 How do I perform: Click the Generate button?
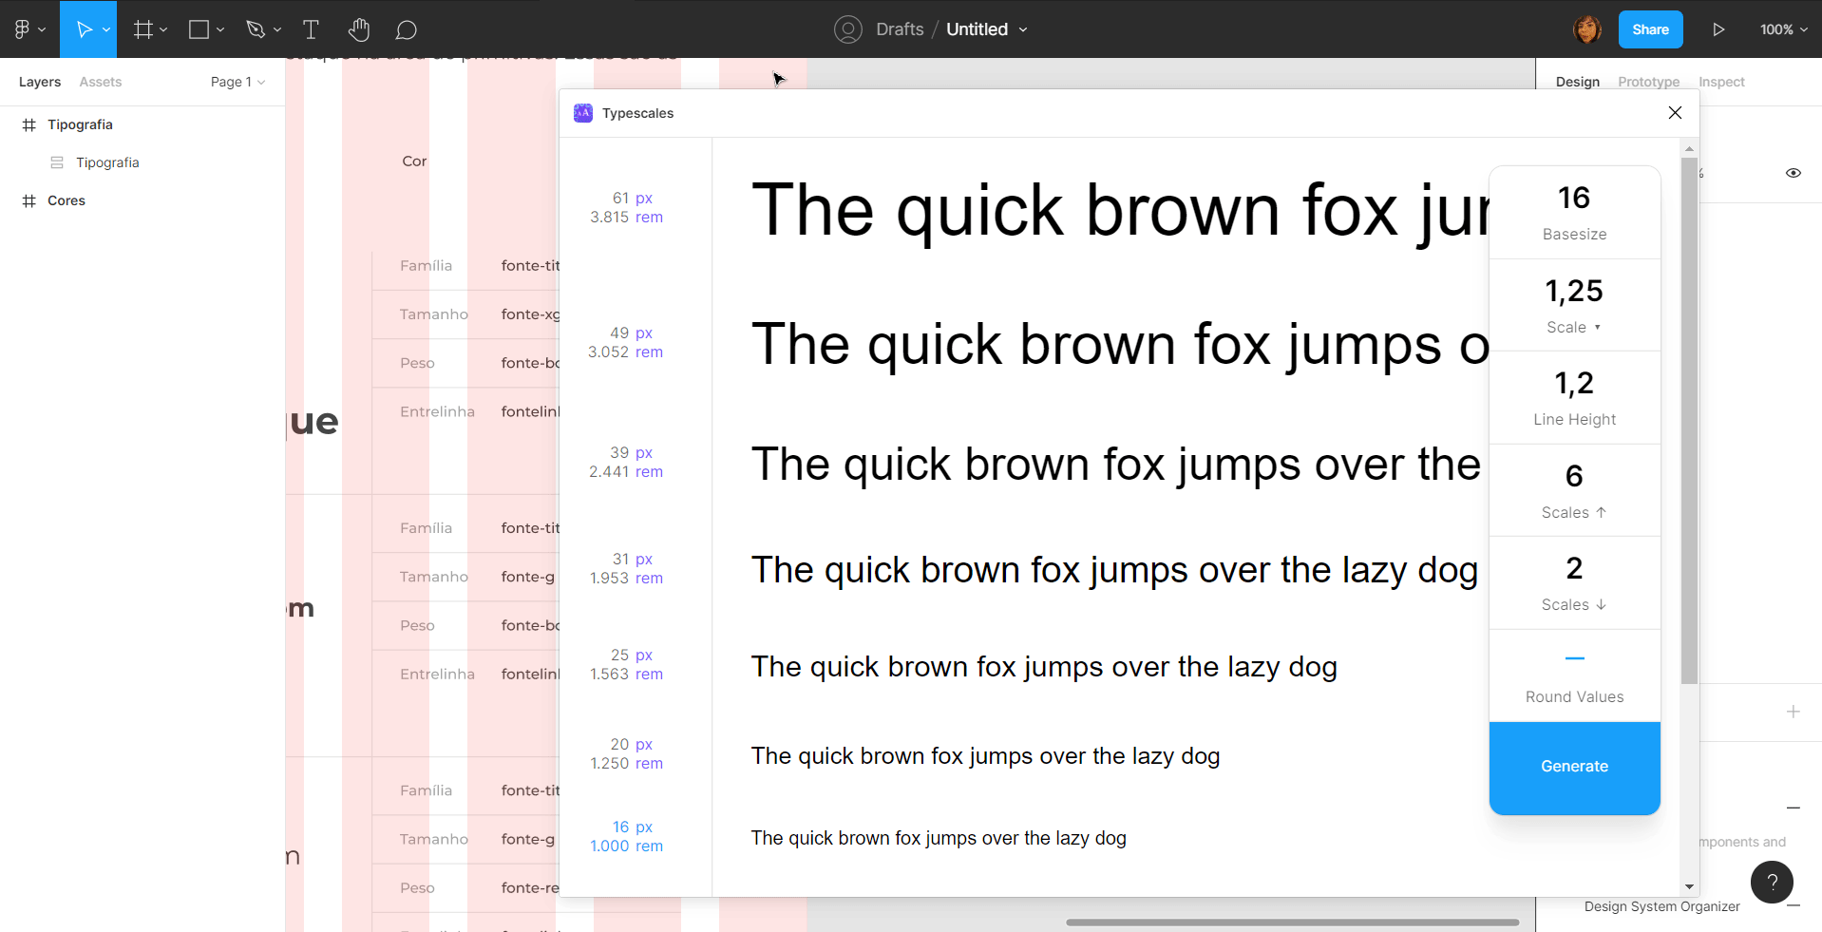click(x=1574, y=768)
